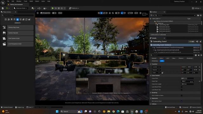Image resolution: width=203 pixels, height=114 pixels.
Task: Click the Camera Rig Crane actor icon
Action: pyautogui.click(x=4, y=28)
